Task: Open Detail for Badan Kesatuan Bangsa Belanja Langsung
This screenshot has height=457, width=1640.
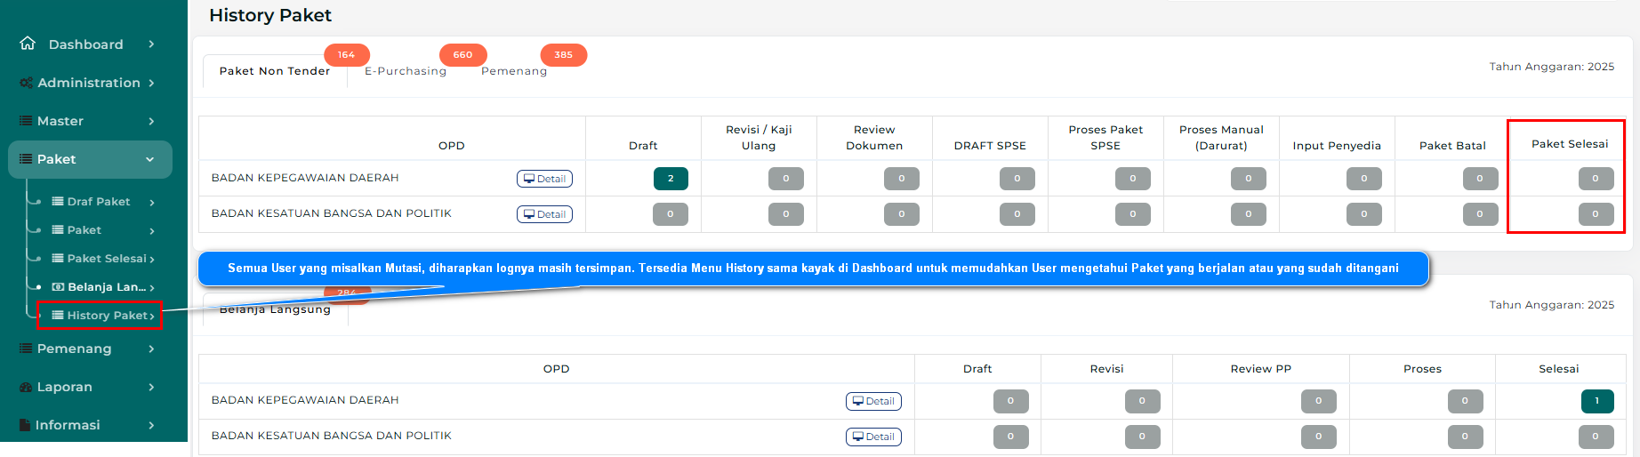Action: [x=873, y=437]
